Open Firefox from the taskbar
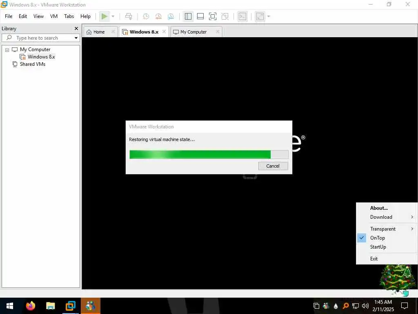 point(30,306)
